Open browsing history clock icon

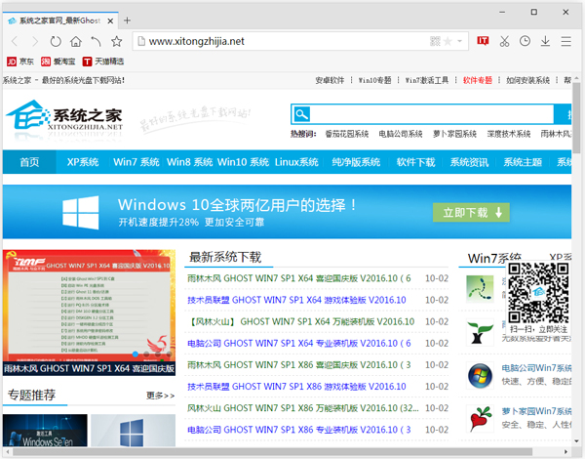pos(525,41)
